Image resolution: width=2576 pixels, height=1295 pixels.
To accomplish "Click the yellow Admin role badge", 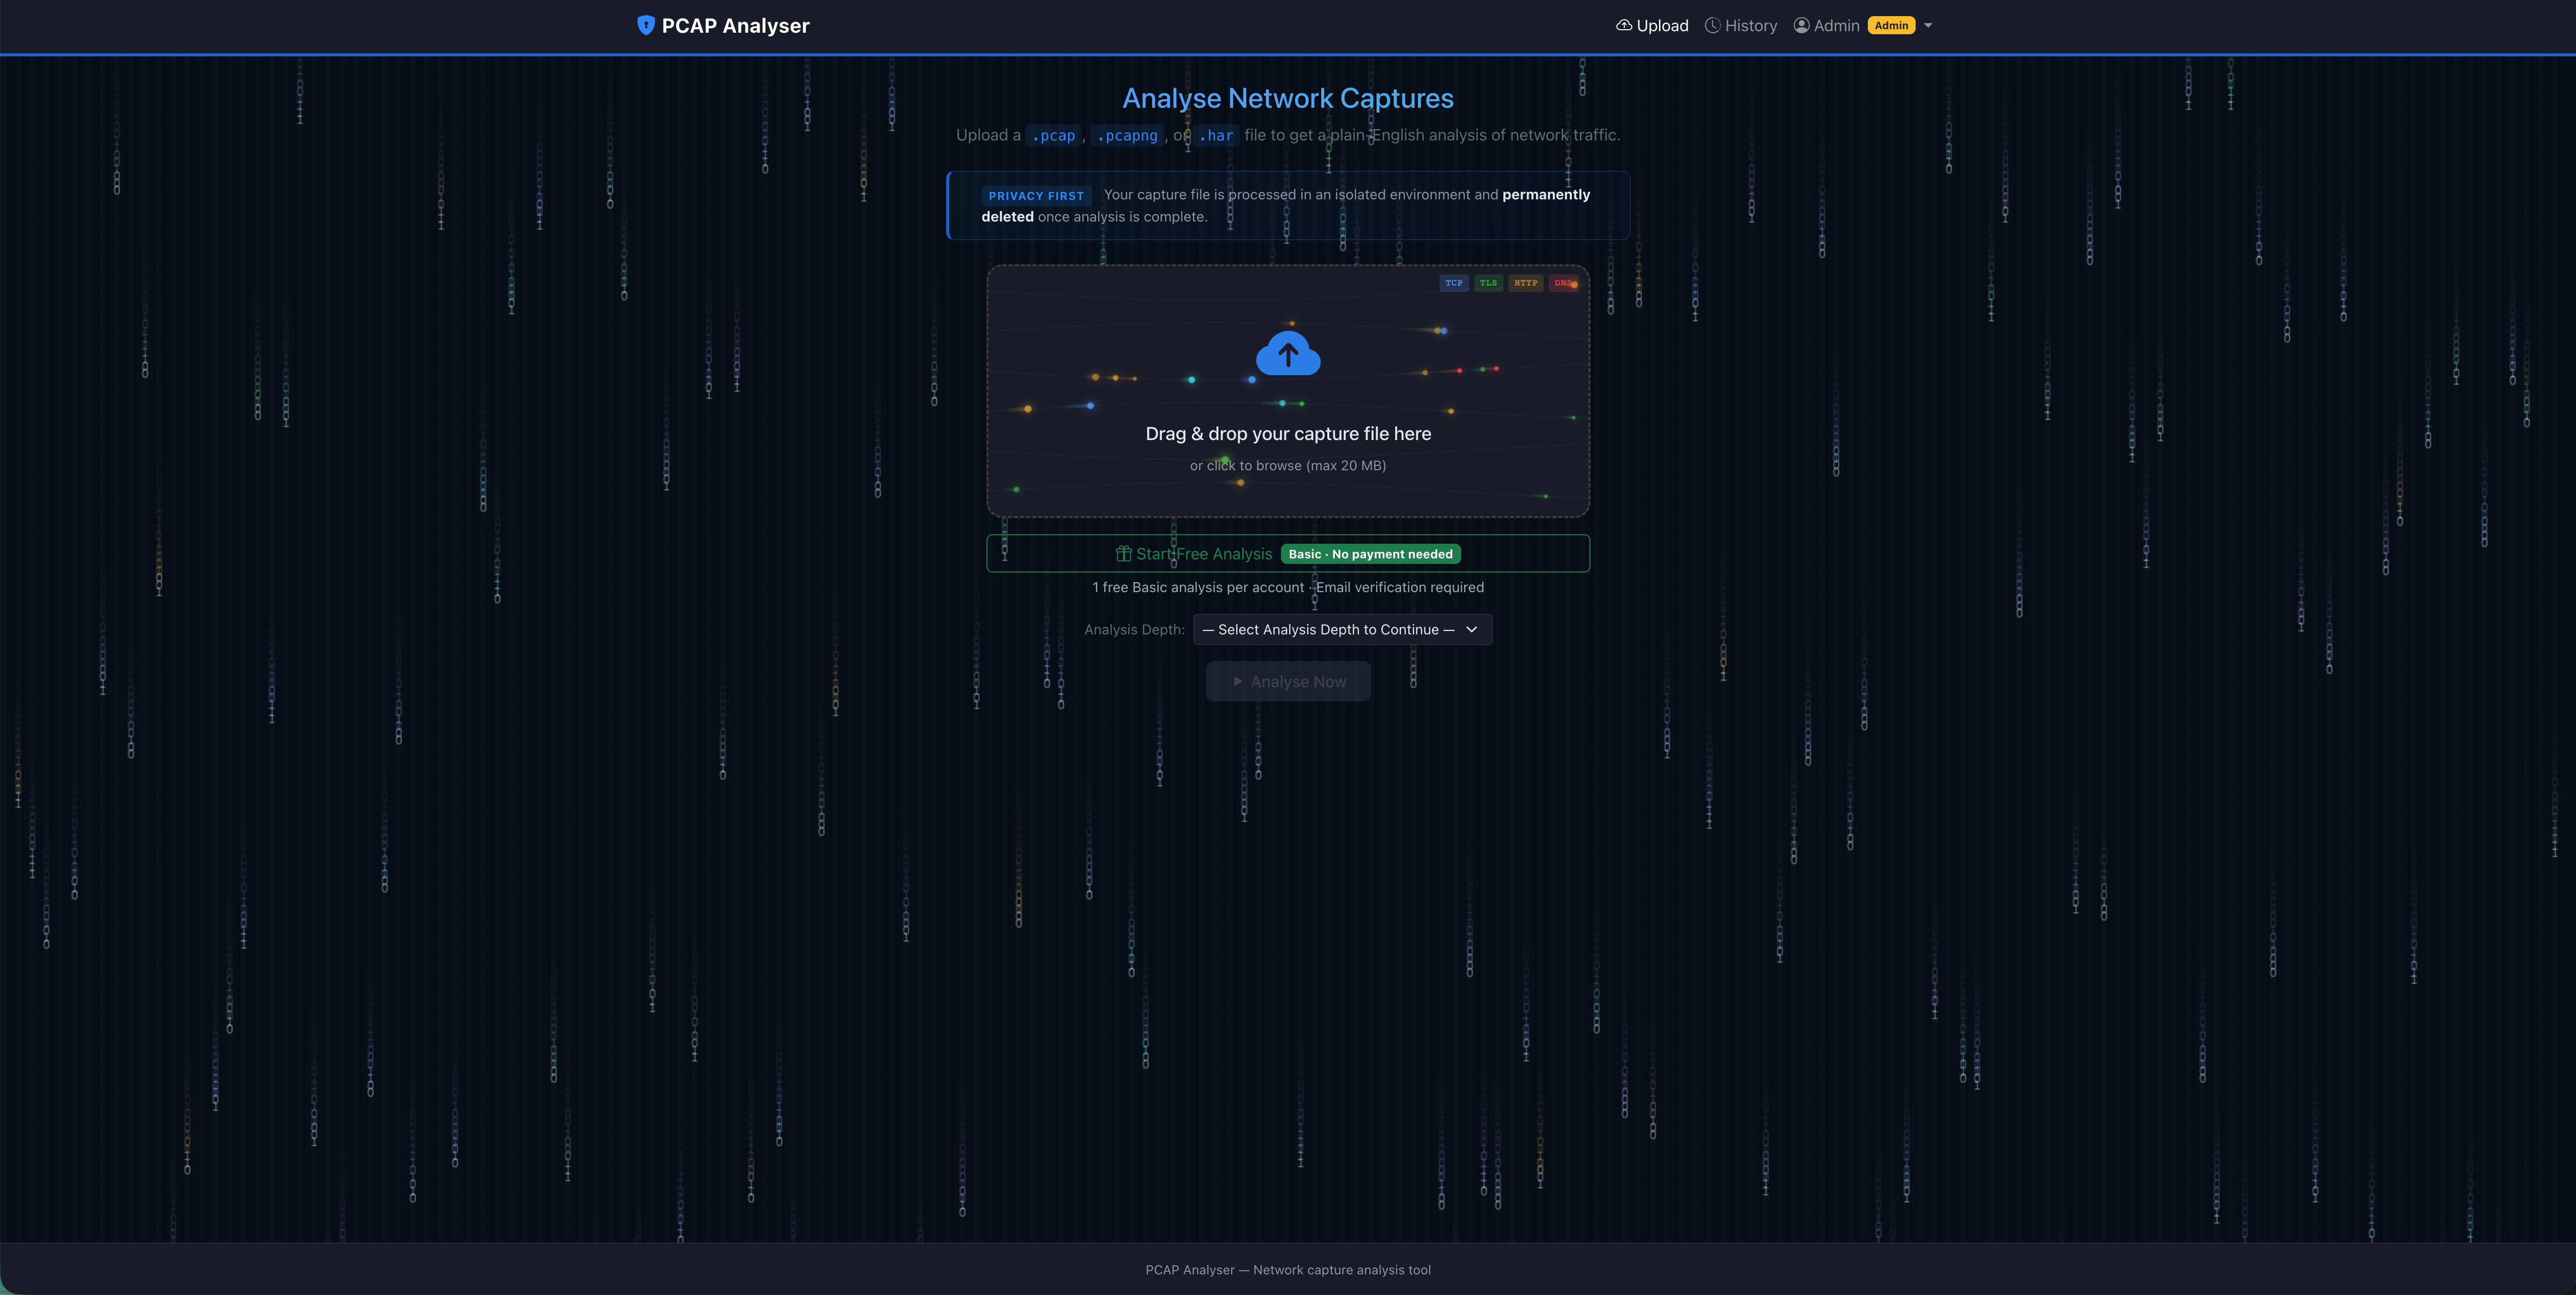I will [x=1890, y=25].
